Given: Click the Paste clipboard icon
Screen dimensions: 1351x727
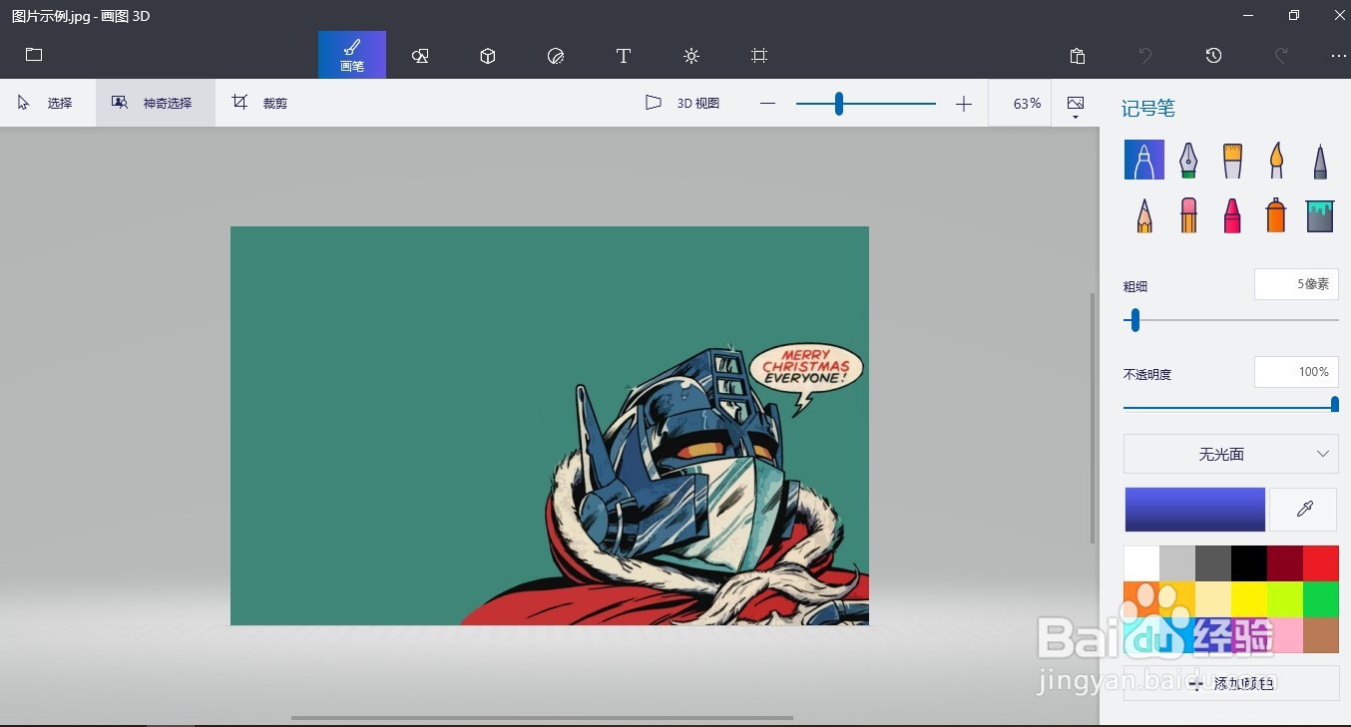Looking at the screenshot, I should (x=1077, y=56).
